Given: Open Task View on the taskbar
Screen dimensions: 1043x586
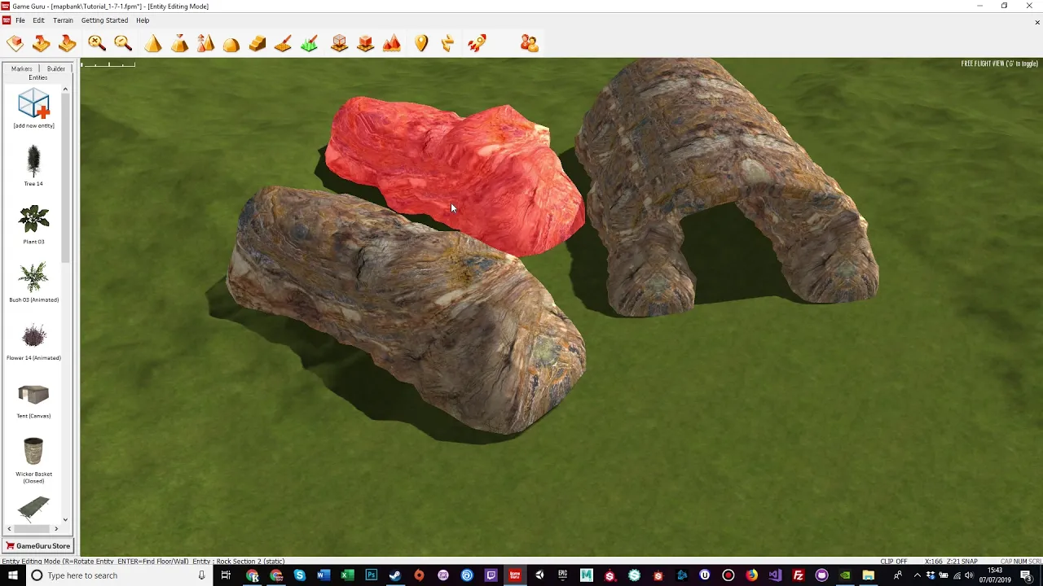Looking at the screenshot, I should coord(226,575).
